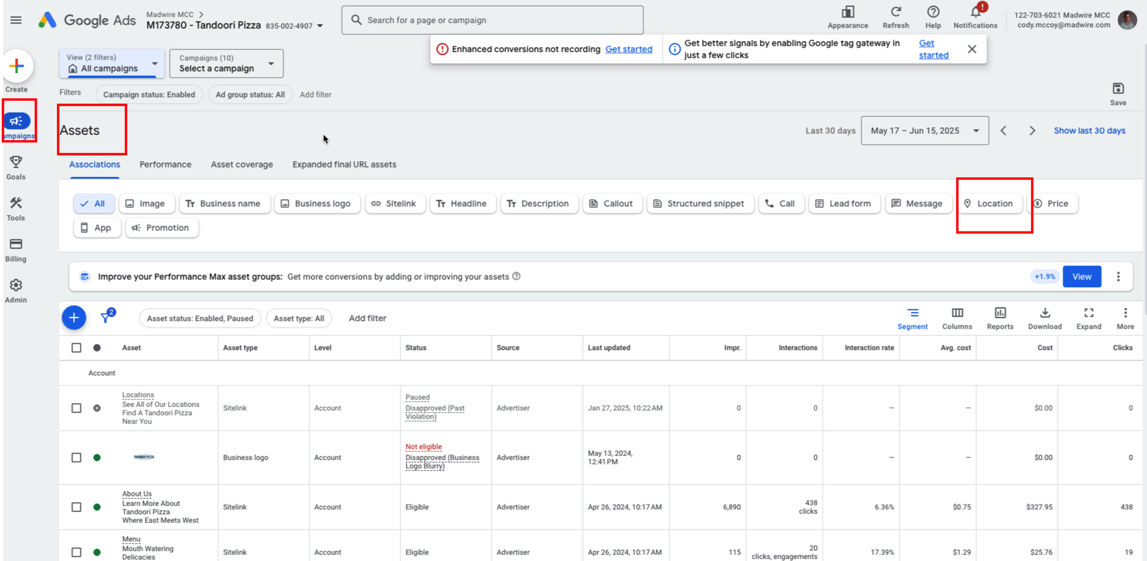Save the current view
Screen dimensions: 1147x561
tap(1118, 94)
